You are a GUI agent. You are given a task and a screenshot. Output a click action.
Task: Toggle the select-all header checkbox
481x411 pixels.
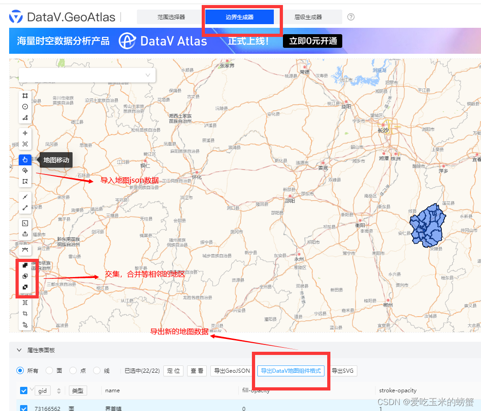tap(24, 390)
